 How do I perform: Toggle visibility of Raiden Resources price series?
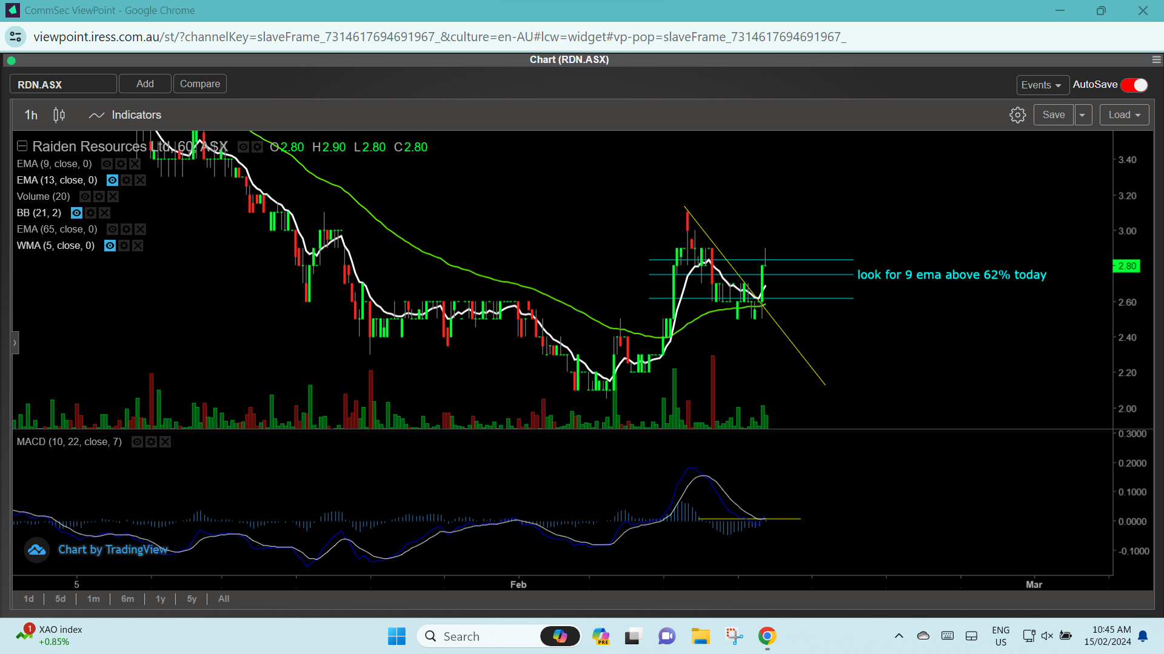(243, 147)
